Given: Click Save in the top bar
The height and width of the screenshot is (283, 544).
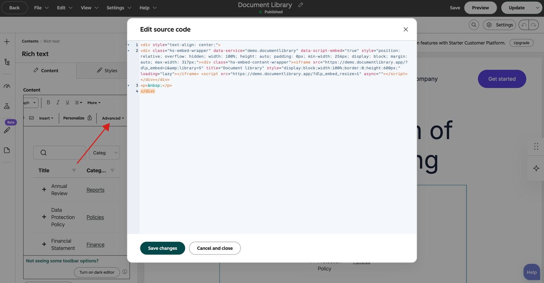Looking at the screenshot, I should [455, 8].
